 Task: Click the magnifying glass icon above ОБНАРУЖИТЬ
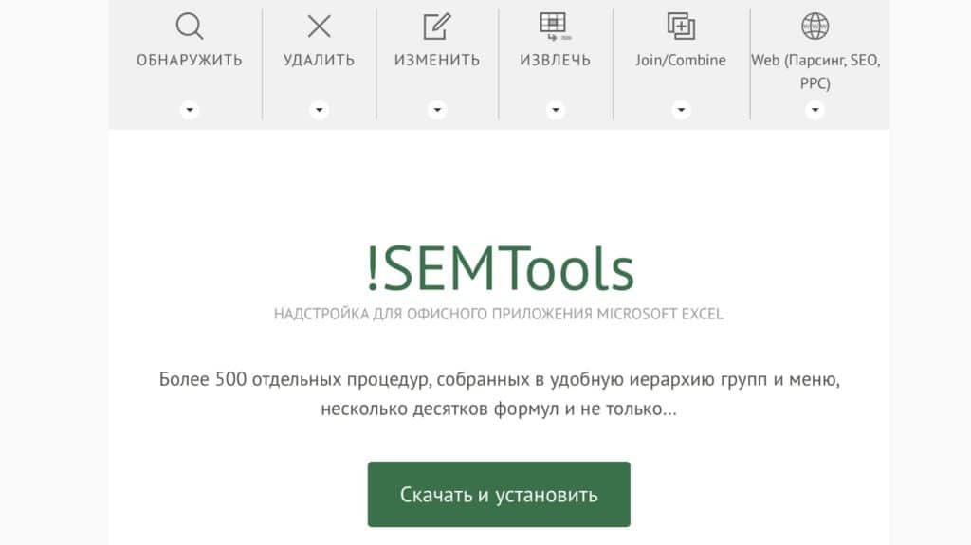pyautogui.click(x=190, y=27)
